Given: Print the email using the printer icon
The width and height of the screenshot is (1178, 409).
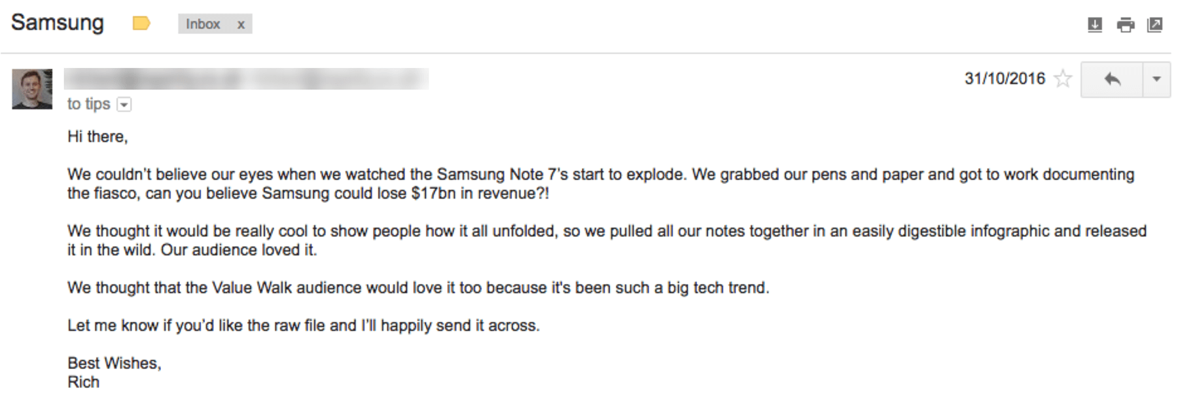Looking at the screenshot, I should [1126, 25].
